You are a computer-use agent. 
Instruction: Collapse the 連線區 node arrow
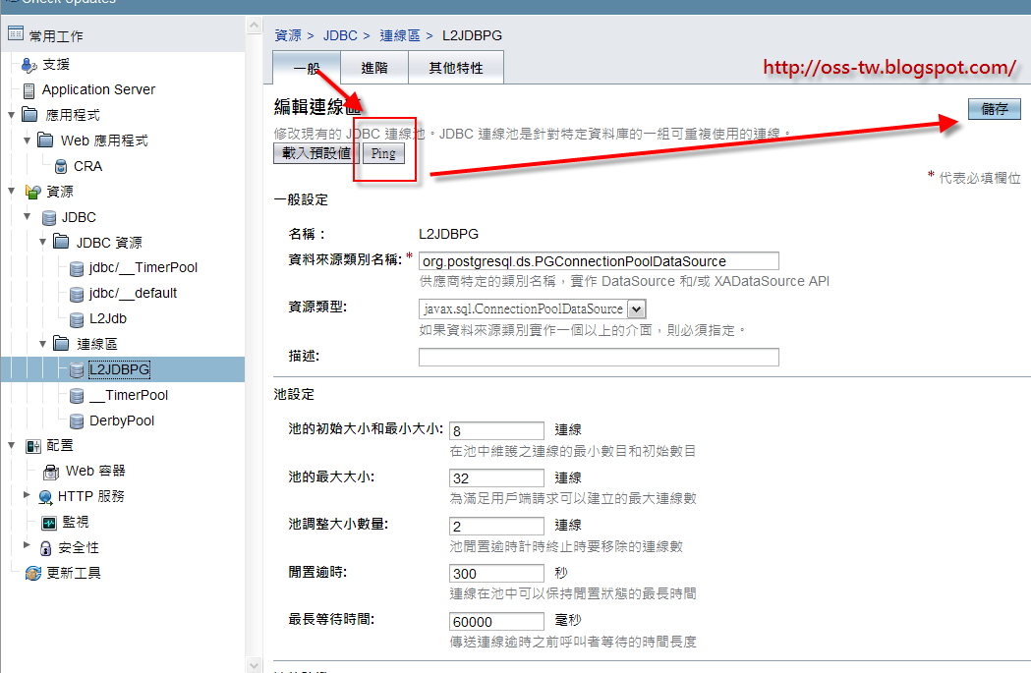(42, 343)
